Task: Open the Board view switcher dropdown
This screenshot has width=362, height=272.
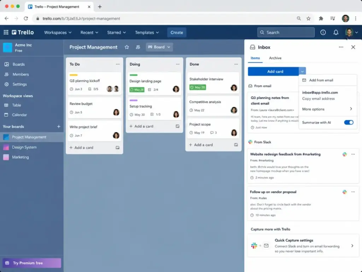Action: (x=159, y=47)
